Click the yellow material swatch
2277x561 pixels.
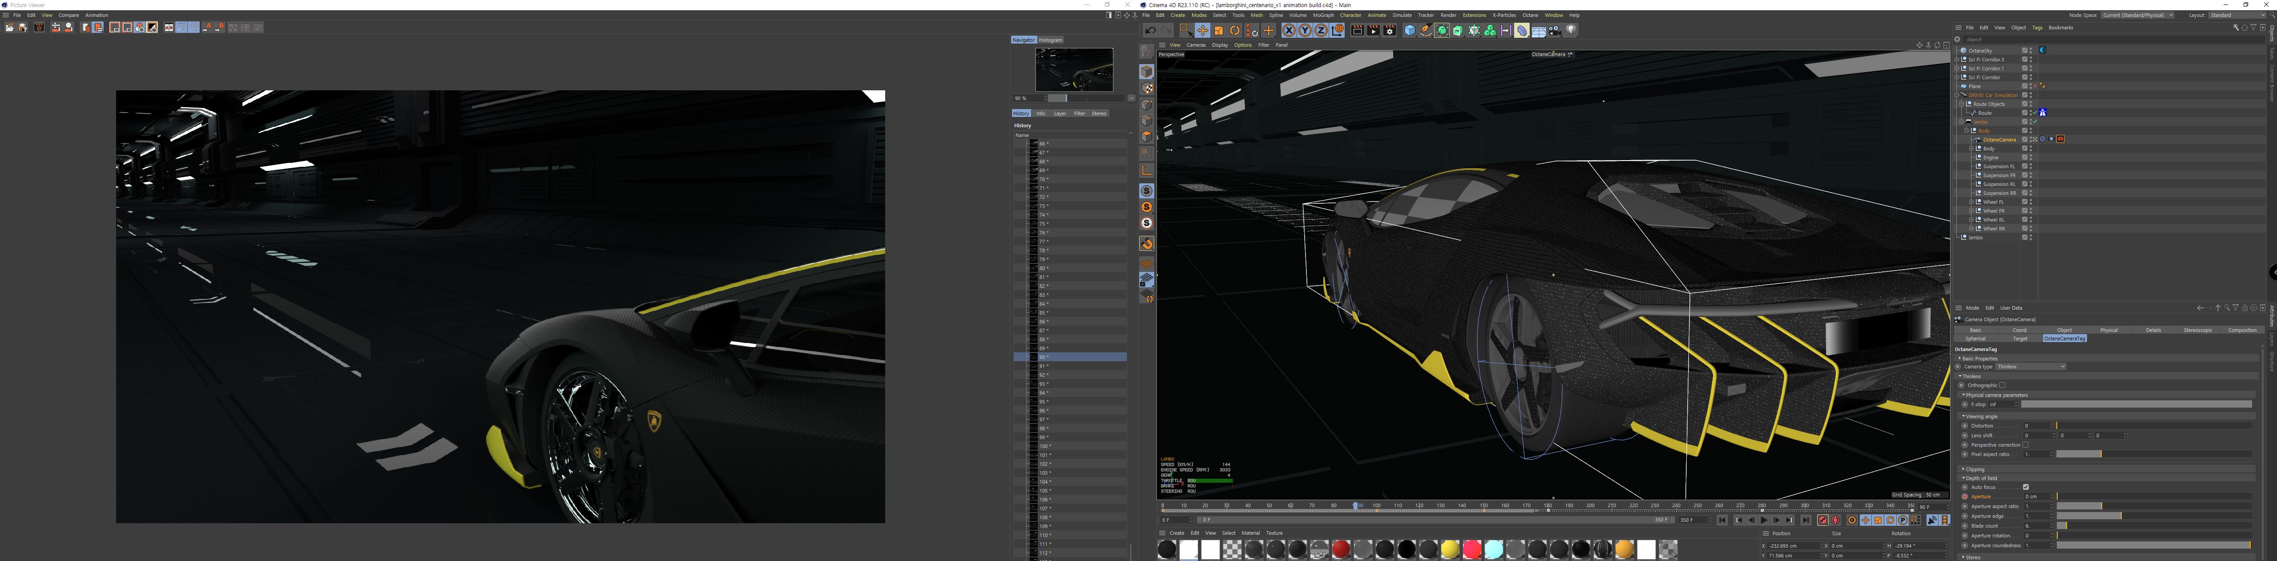1450,549
